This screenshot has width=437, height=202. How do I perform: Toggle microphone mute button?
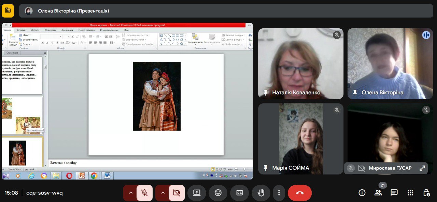pos(144,193)
